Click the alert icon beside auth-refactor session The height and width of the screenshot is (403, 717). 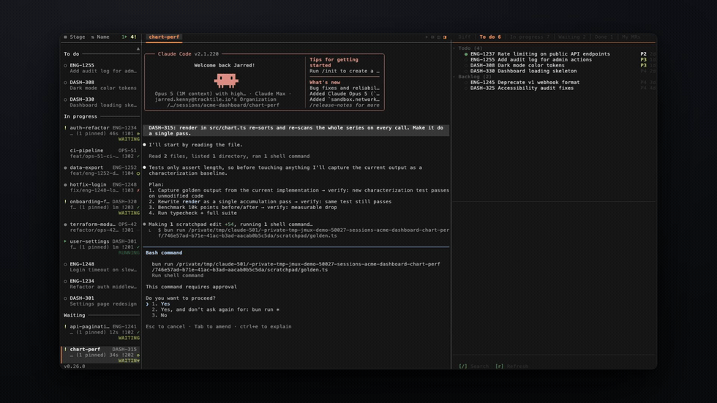[65, 128]
